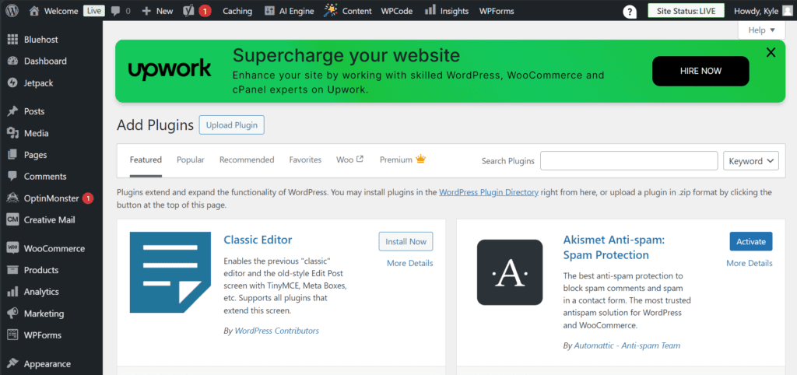Open Pages icon in sidebar
797x375 pixels.
click(12, 155)
